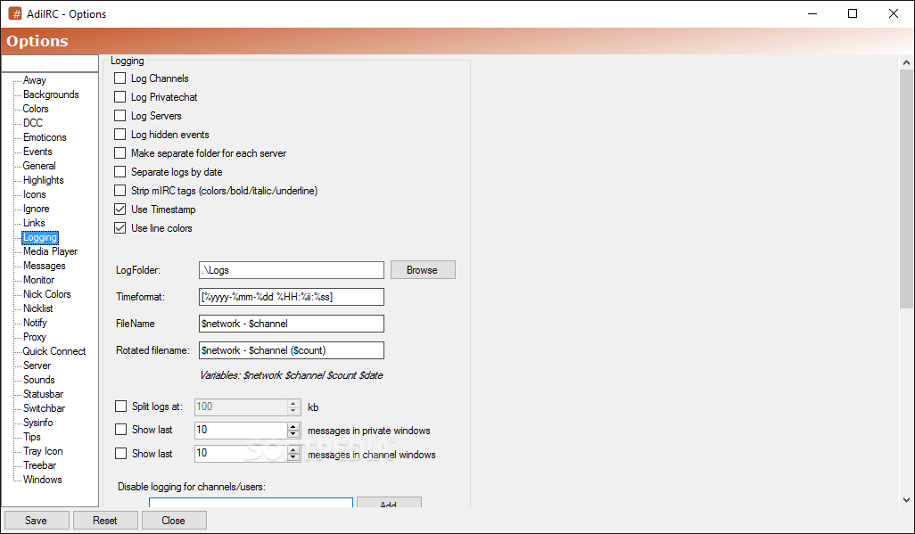
Task: Tick the Log Servers checkbox
Action: 120,116
